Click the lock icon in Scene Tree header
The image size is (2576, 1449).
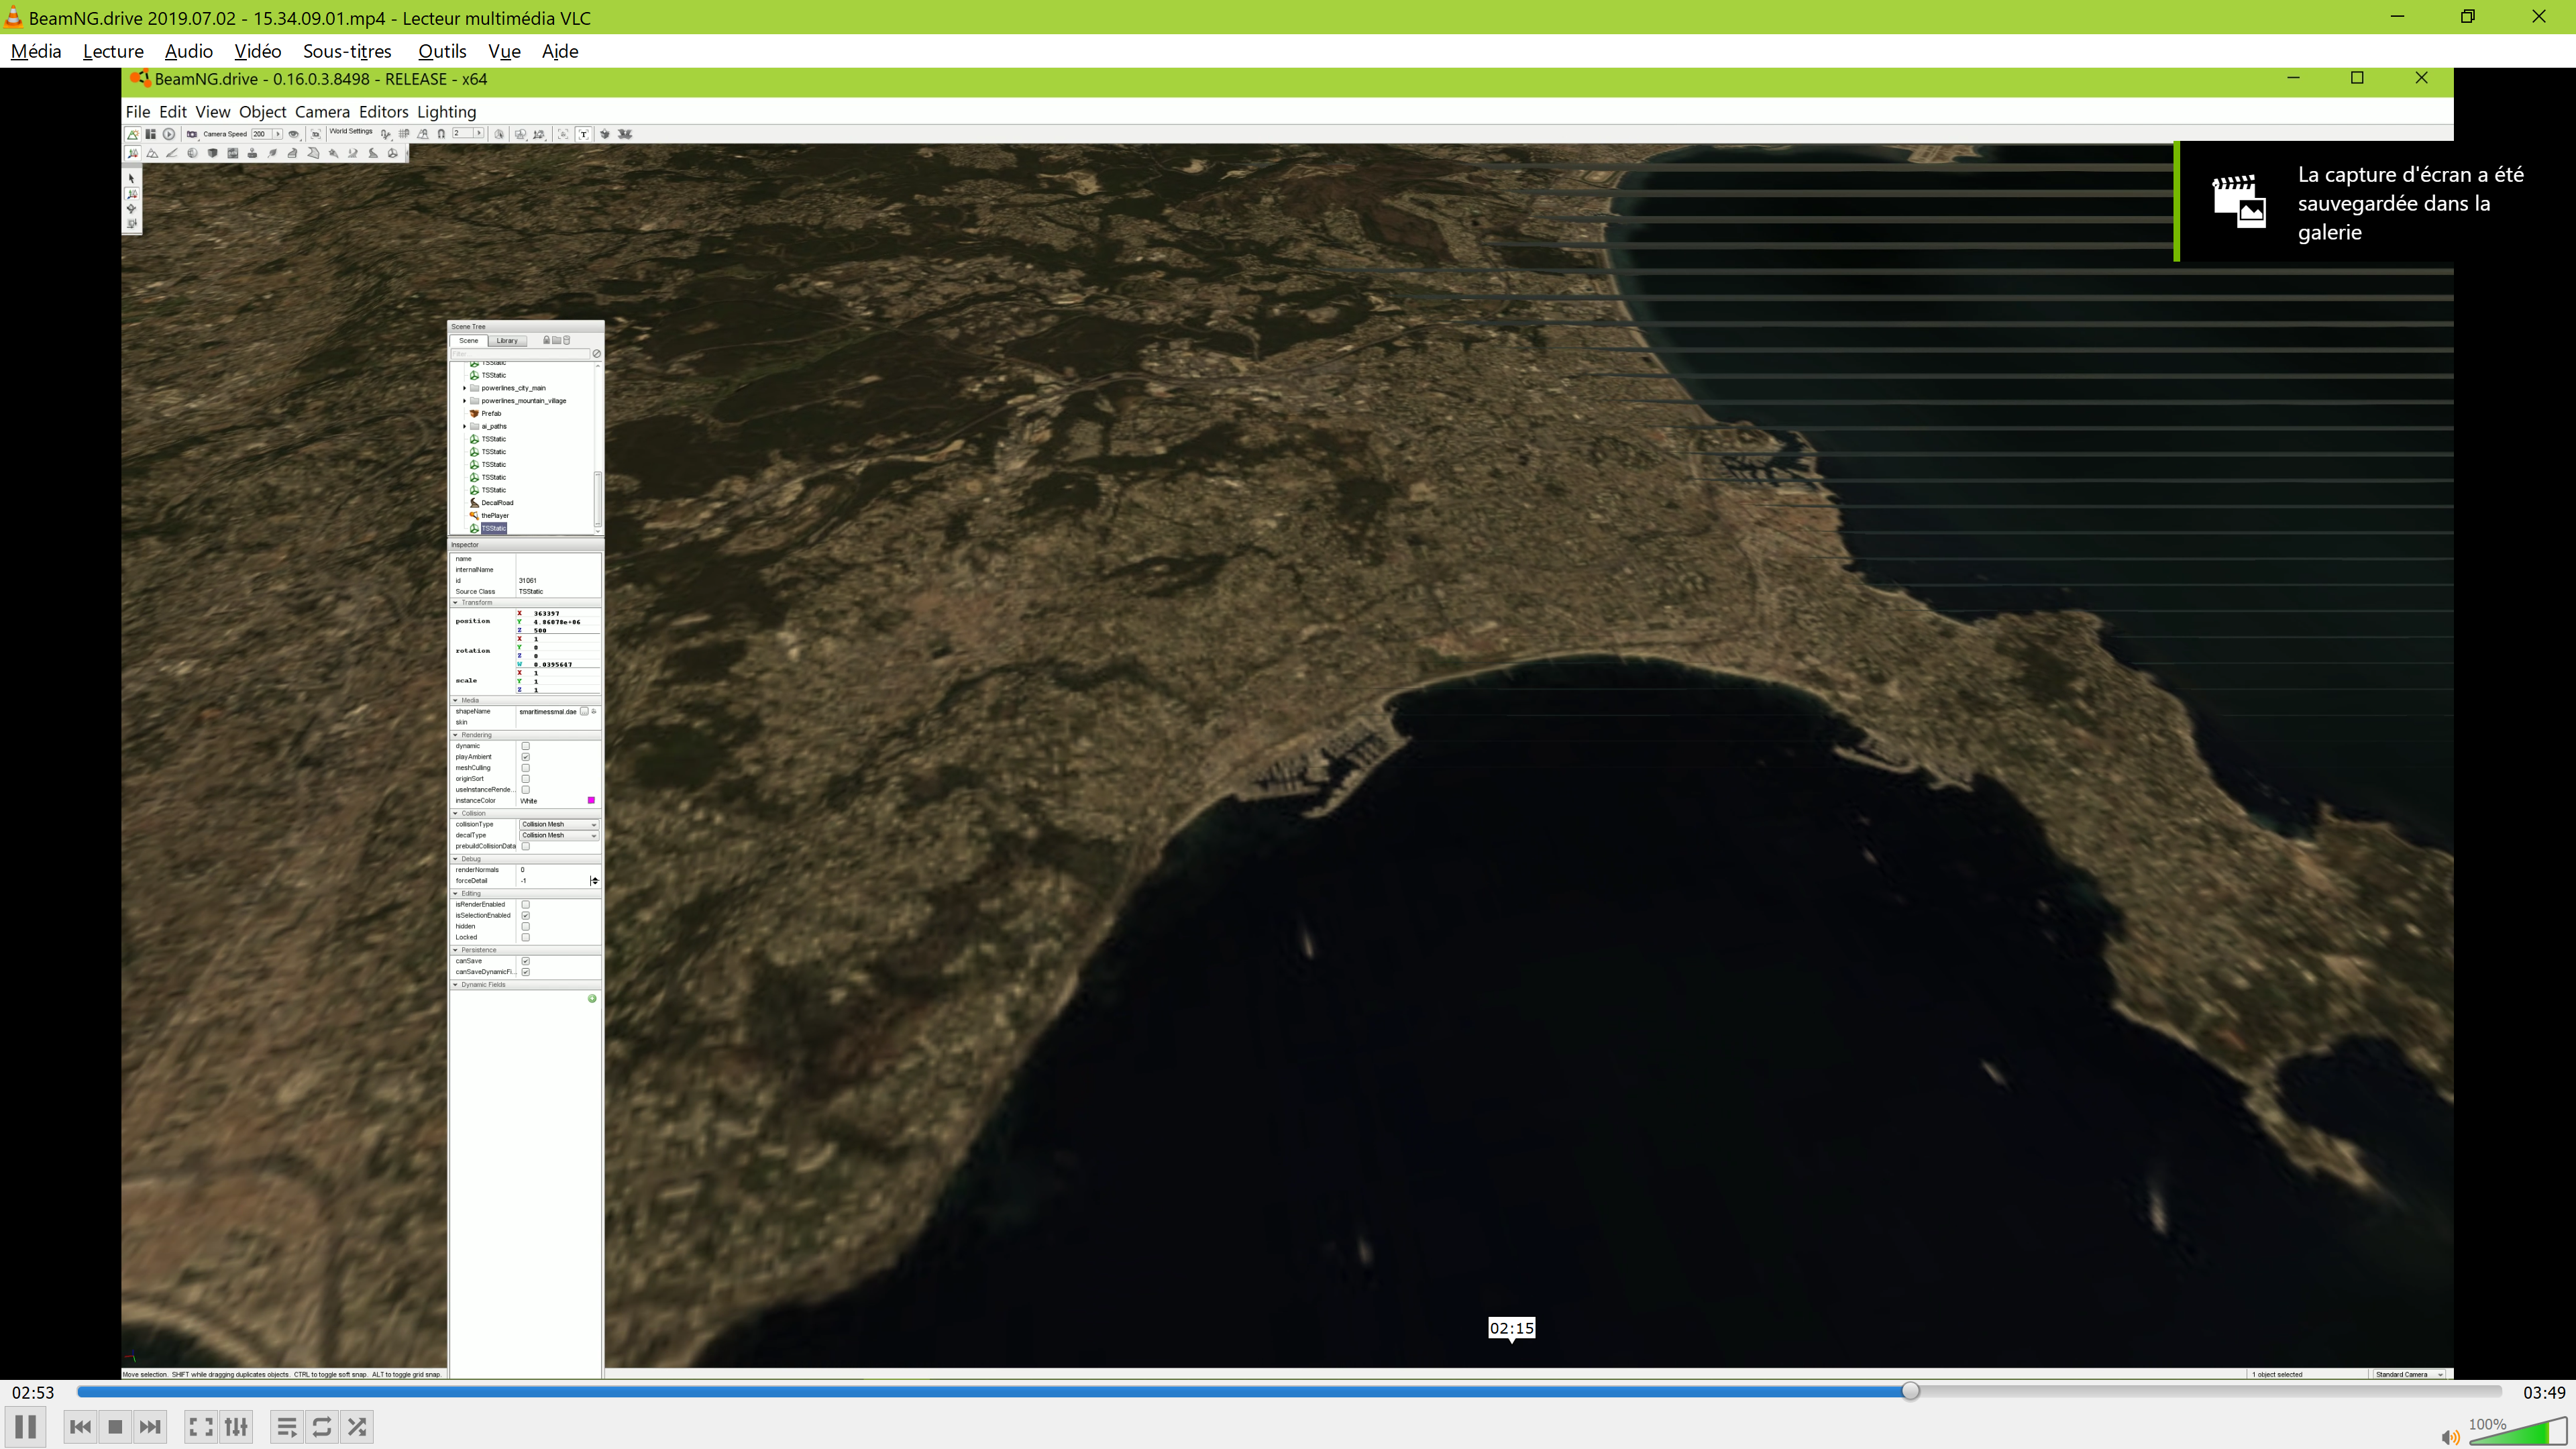click(x=547, y=340)
